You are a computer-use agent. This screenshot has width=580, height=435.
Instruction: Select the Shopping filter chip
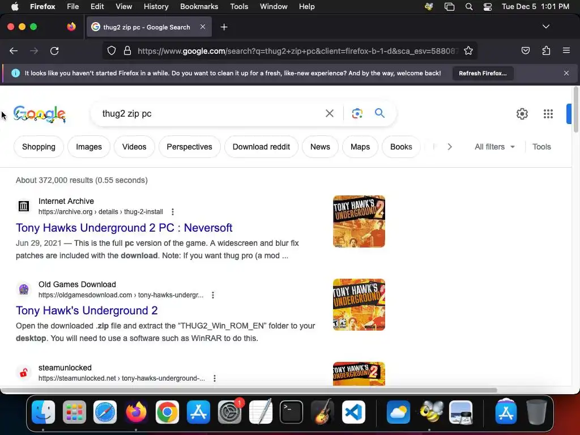[39, 147]
